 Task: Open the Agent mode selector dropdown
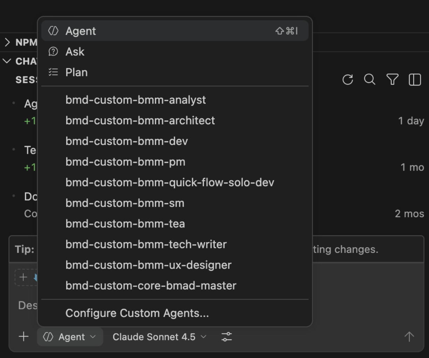click(70, 337)
